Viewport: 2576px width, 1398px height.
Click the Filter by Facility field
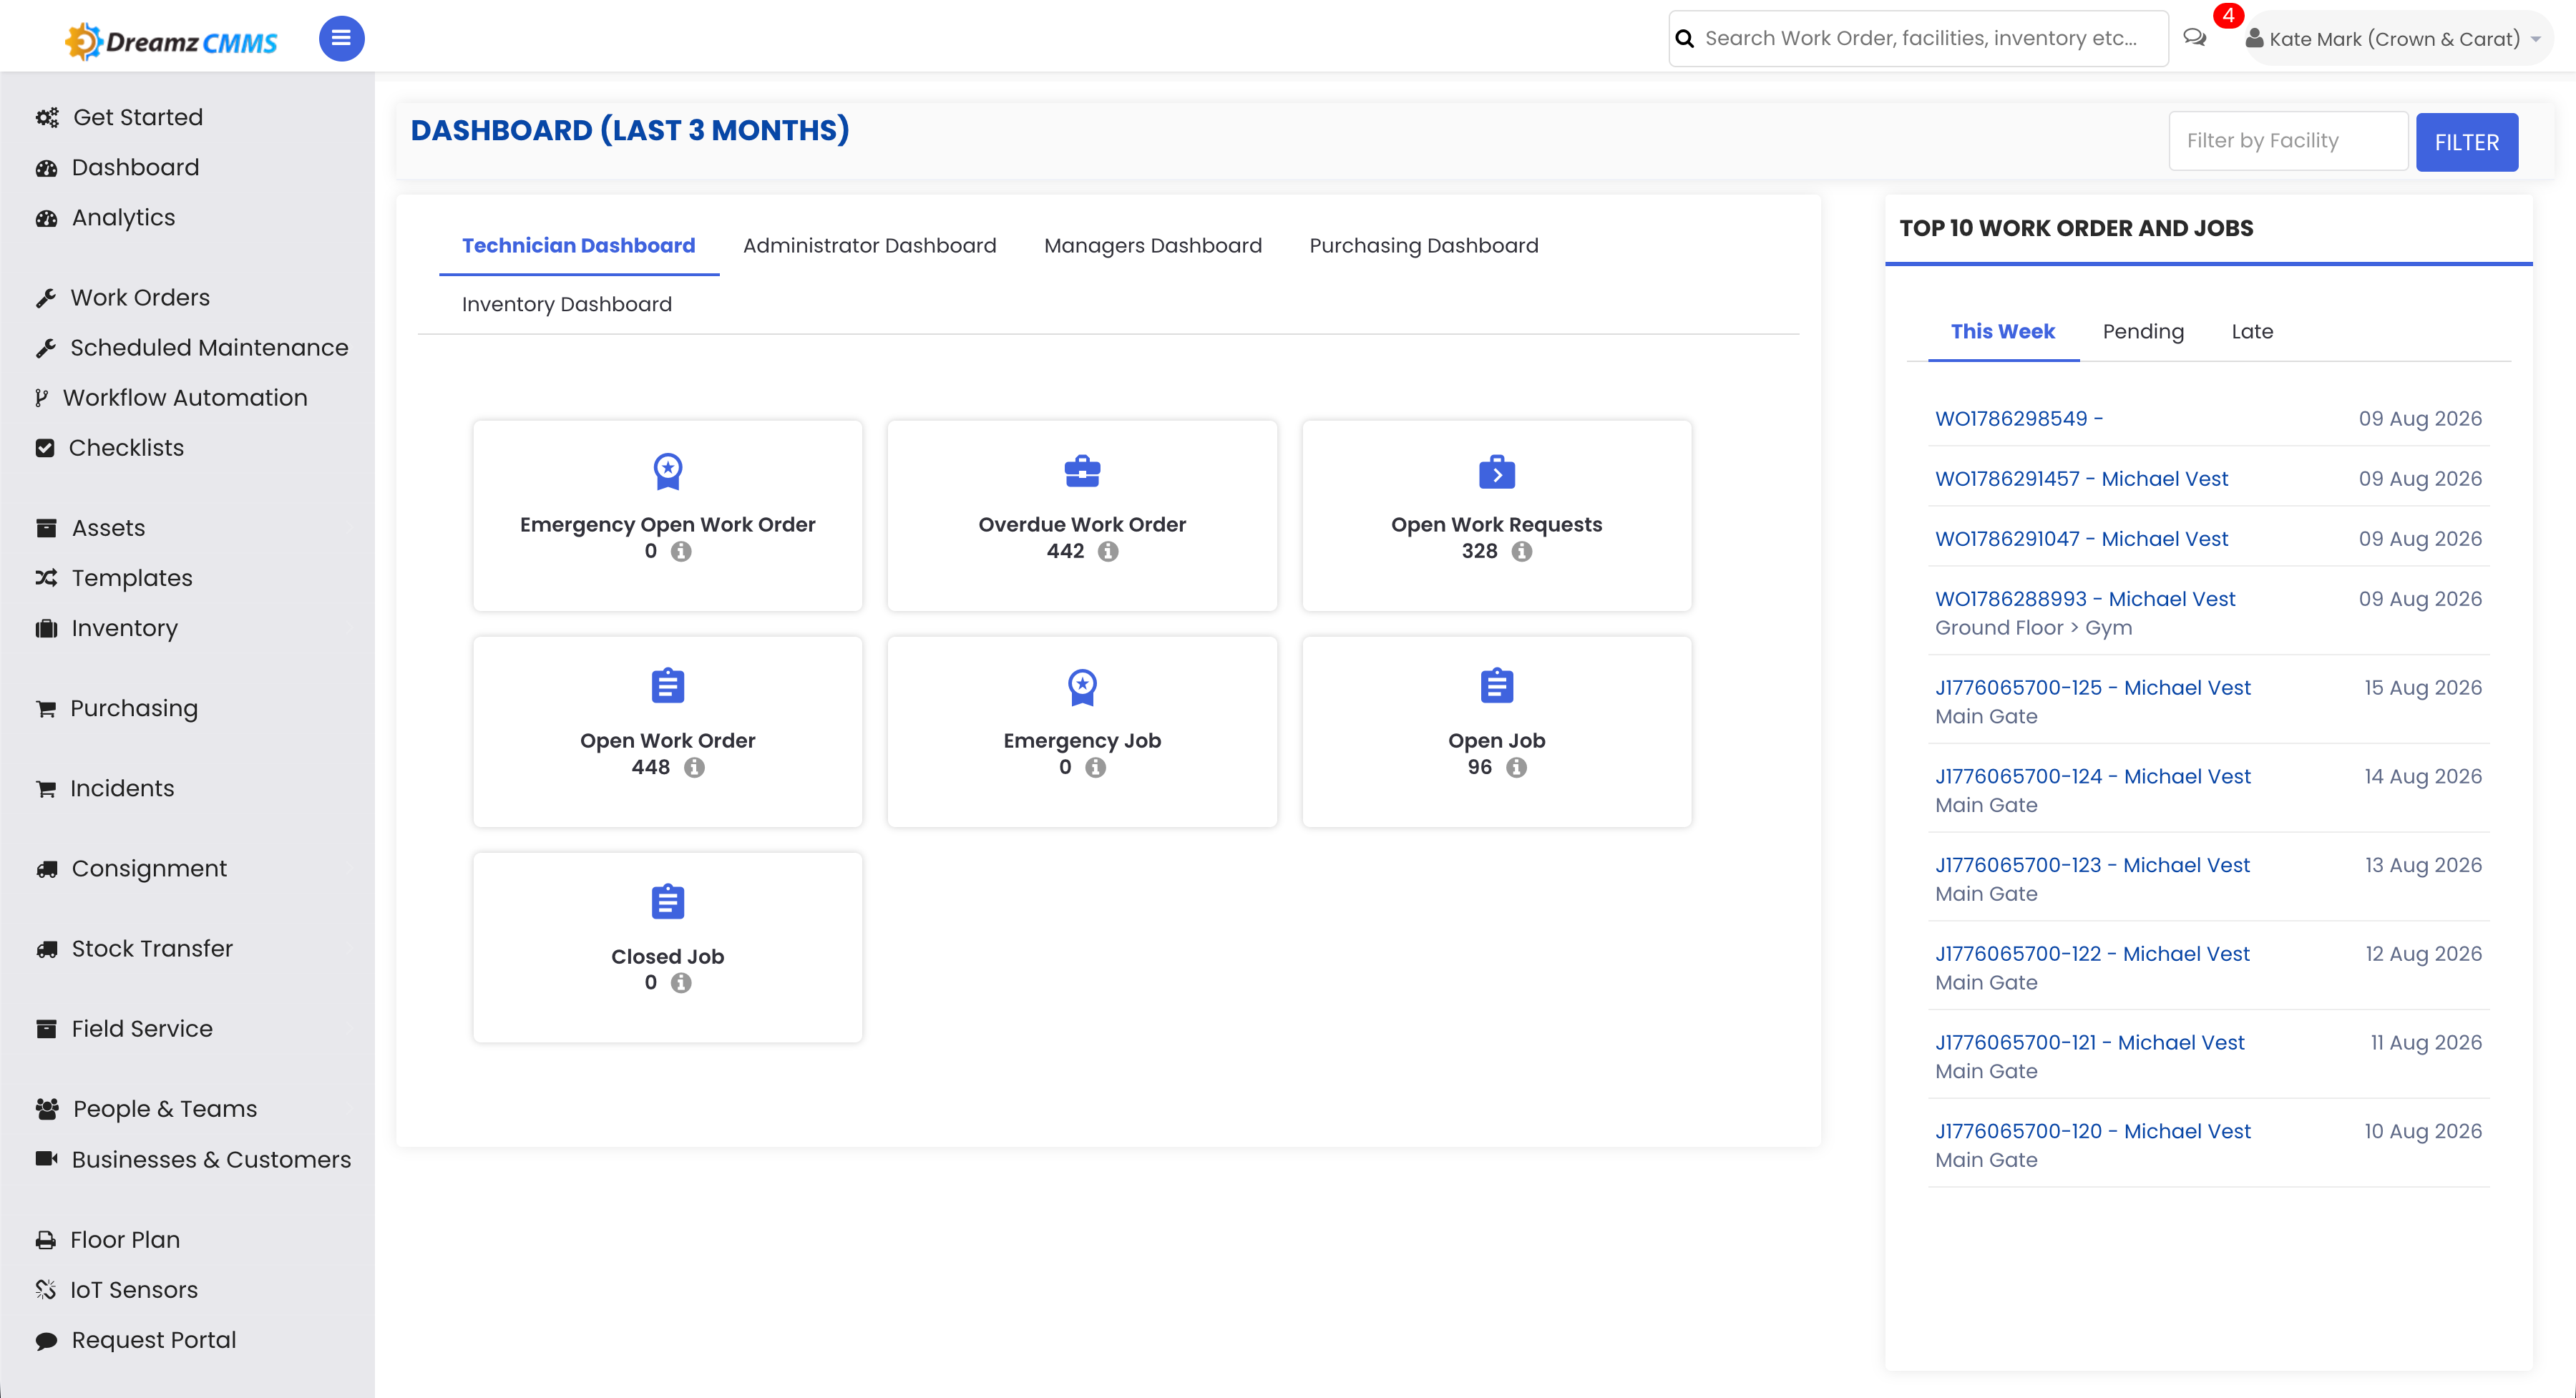tap(2288, 141)
